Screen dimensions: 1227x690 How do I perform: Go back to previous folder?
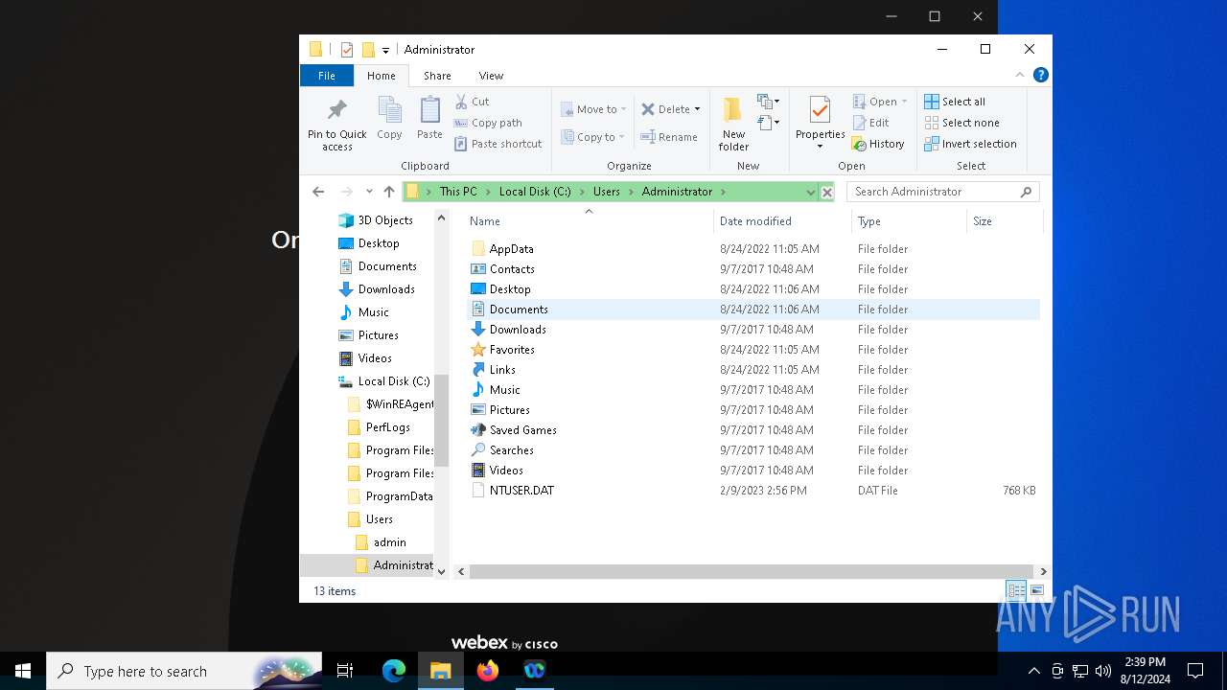click(x=318, y=192)
